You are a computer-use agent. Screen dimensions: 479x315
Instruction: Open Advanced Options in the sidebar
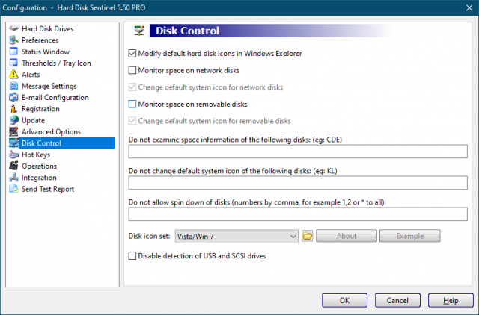click(50, 132)
